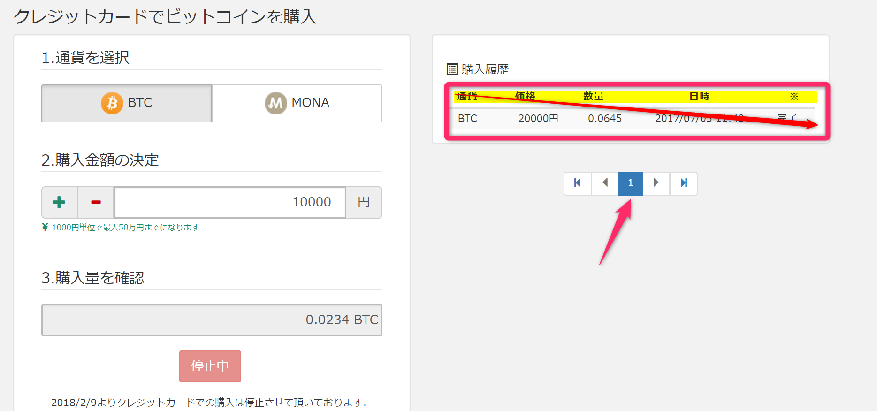
Task: Click the 価格 column header
Action: (x=525, y=97)
